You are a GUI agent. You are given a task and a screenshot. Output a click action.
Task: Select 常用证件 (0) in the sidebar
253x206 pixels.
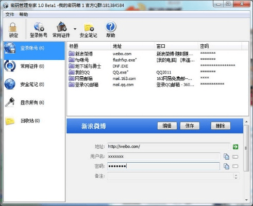point(34,66)
